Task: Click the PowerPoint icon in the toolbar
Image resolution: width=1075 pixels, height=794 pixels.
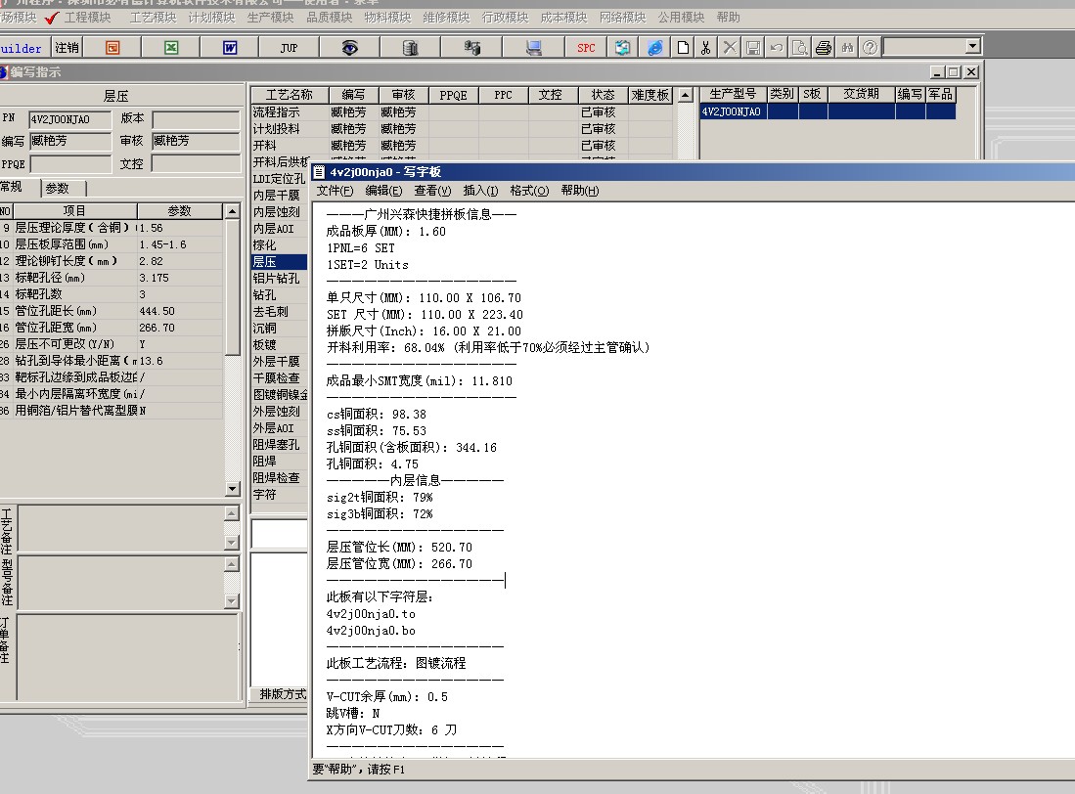Action: click(112, 47)
